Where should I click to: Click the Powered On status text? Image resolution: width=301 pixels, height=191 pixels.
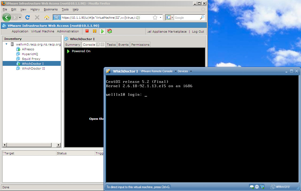click(81, 51)
